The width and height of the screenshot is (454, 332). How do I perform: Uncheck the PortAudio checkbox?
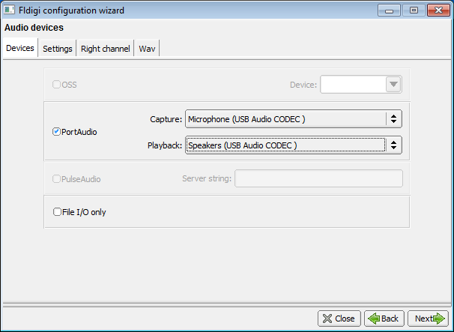[56, 131]
